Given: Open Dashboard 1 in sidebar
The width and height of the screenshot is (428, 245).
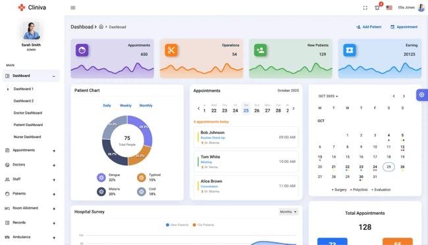Looking at the screenshot, I should coord(24,89).
